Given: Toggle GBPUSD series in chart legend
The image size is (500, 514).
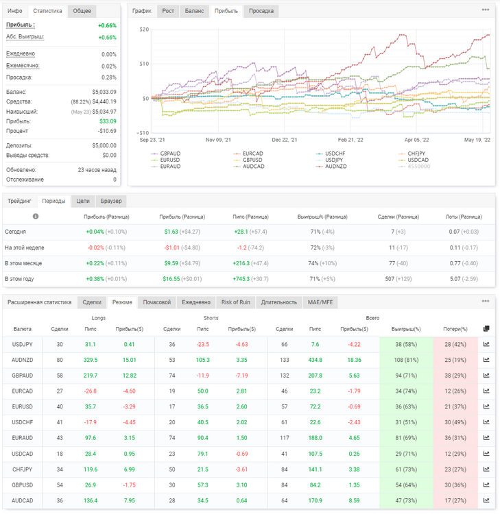Looking at the screenshot, I should [x=248, y=160].
